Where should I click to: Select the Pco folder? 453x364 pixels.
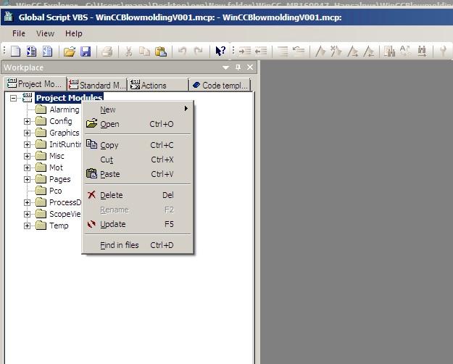pyautogui.click(x=56, y=191)
